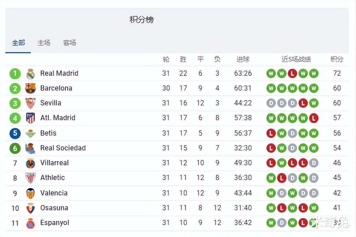
Task: Switch to the 客场 tab
Action: click(70, 43)
